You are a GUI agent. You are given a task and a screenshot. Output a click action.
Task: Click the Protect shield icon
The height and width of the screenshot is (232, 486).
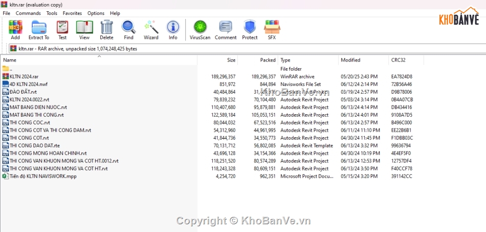tap(250, 27)
